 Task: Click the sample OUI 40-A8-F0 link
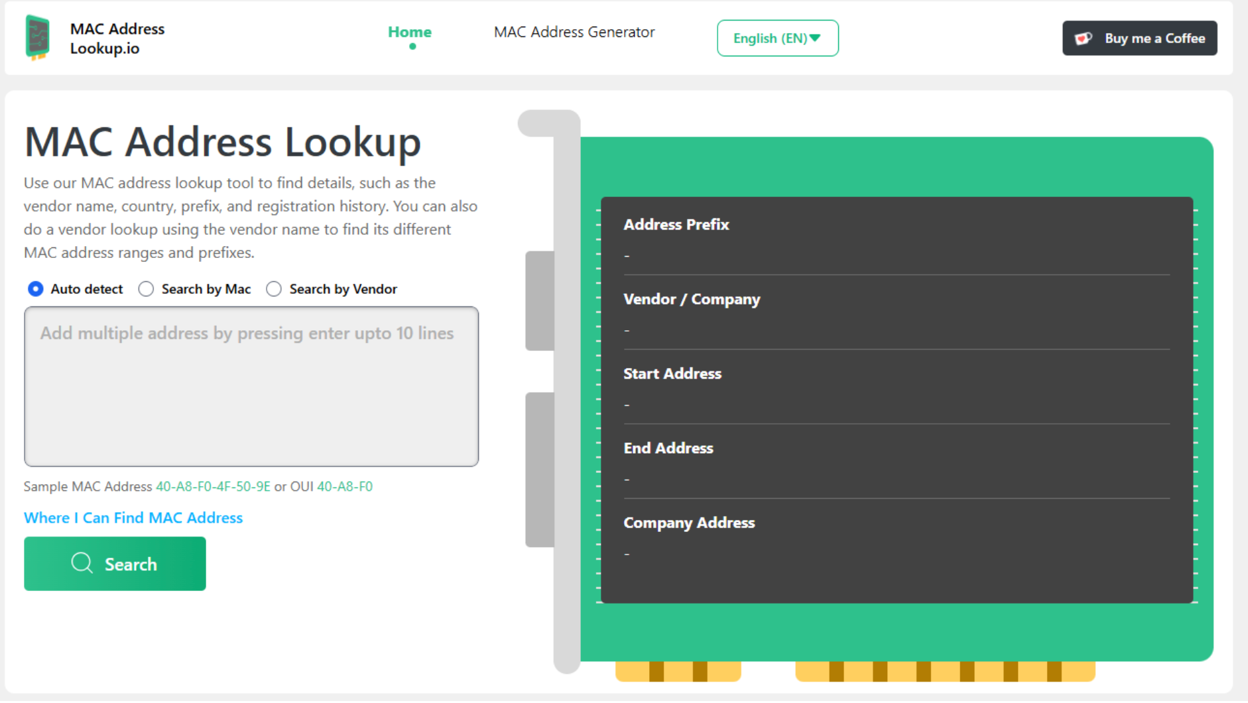pyautogui.click(x=345, y=487)
